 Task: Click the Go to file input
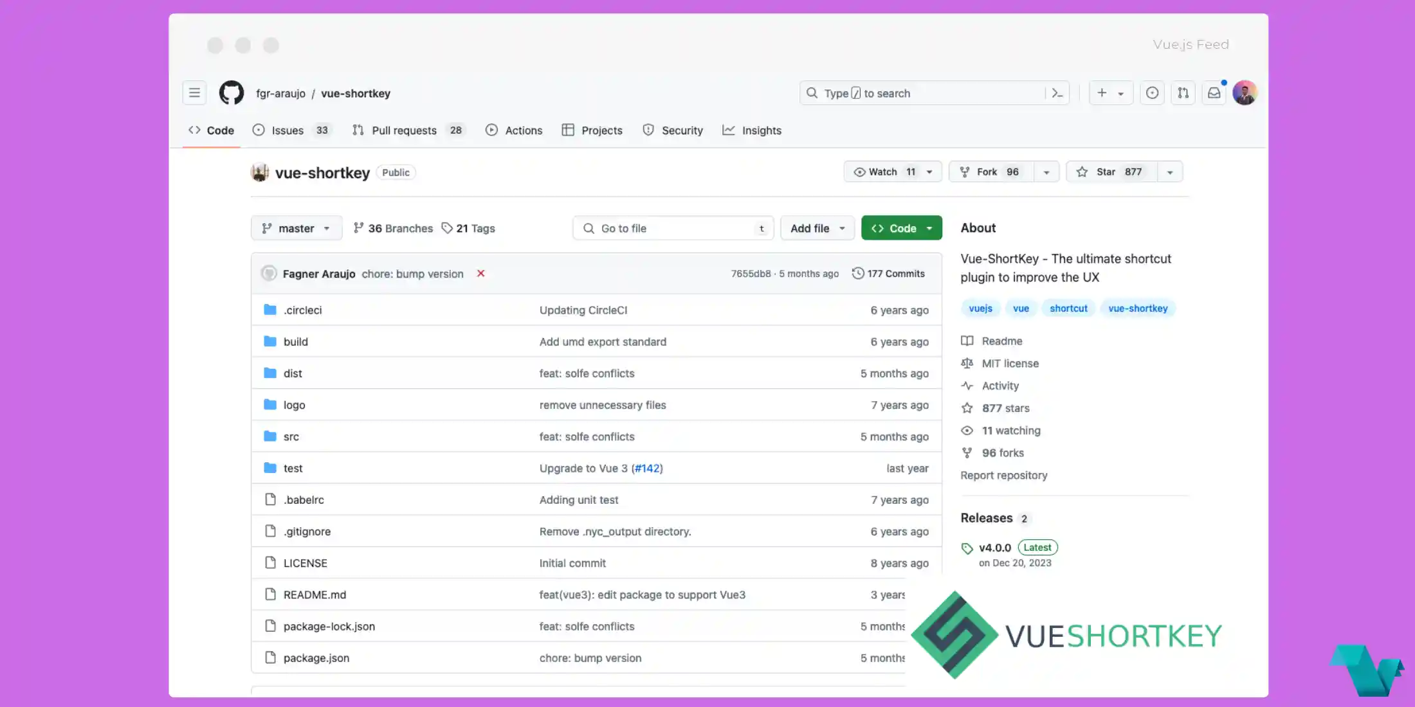point(673,228)
